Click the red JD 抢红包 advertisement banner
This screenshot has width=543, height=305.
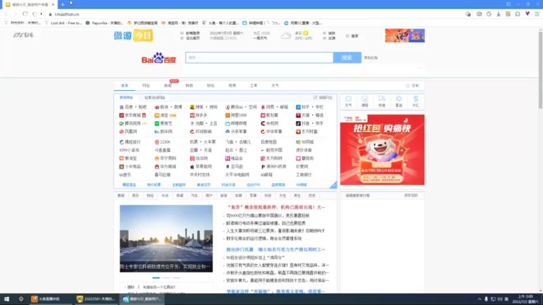[x=382, y=150]
